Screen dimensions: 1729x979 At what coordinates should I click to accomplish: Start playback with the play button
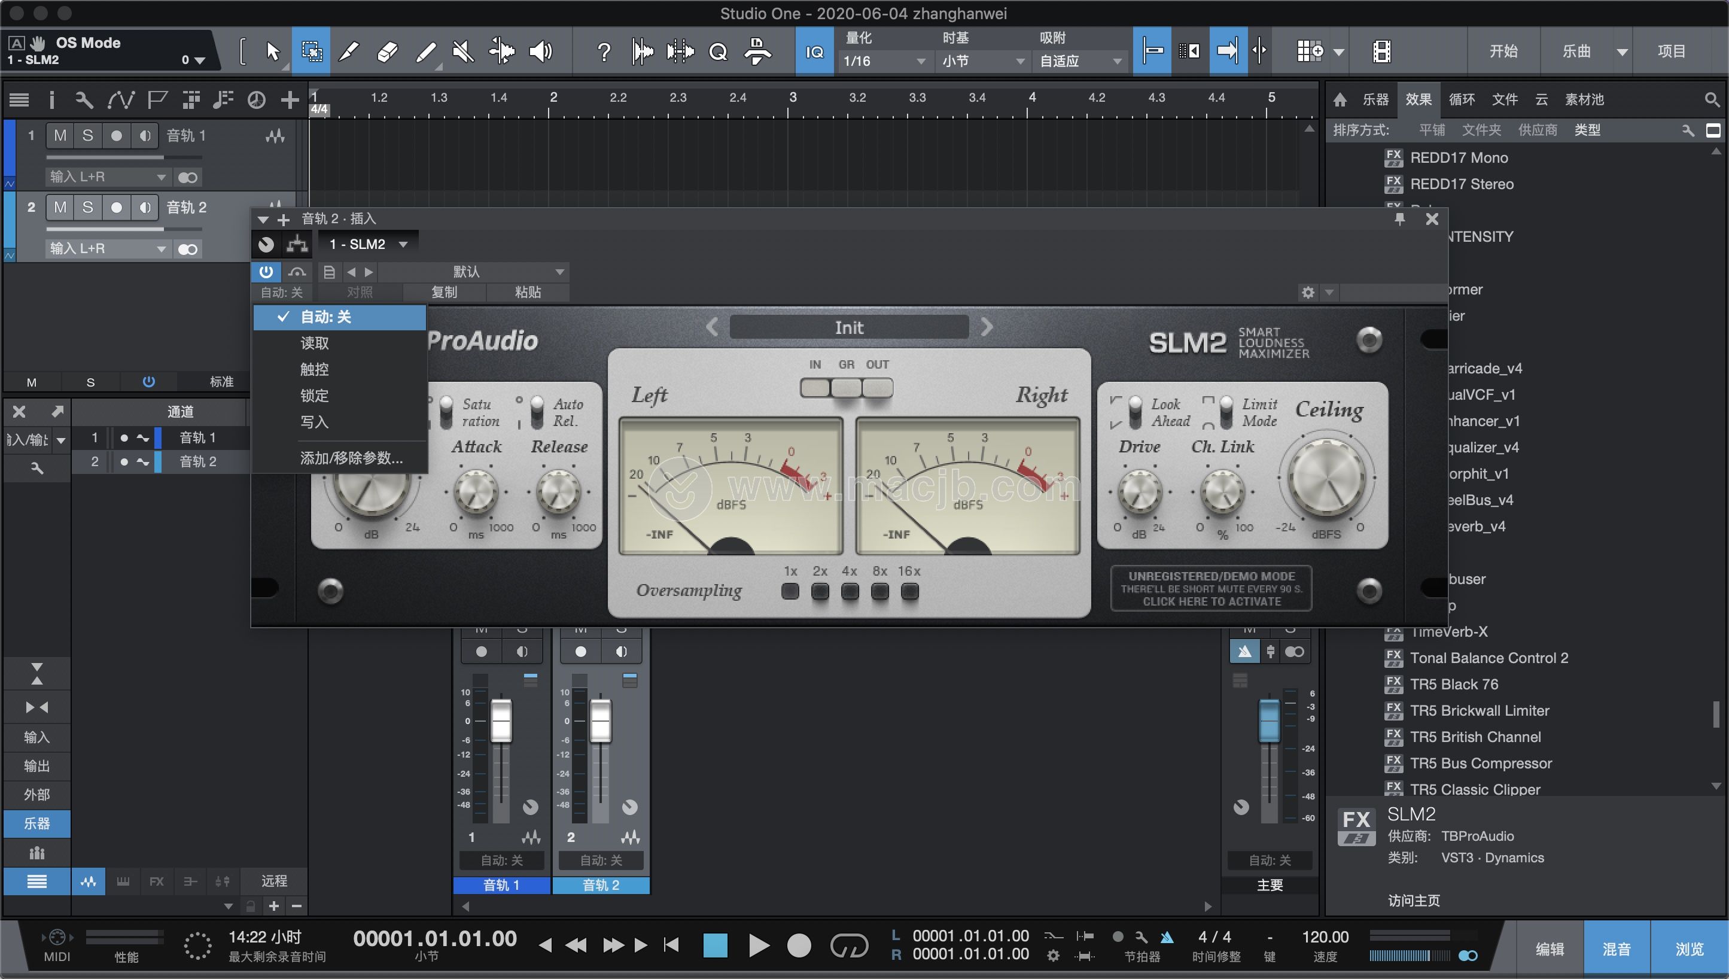[758, 945]
